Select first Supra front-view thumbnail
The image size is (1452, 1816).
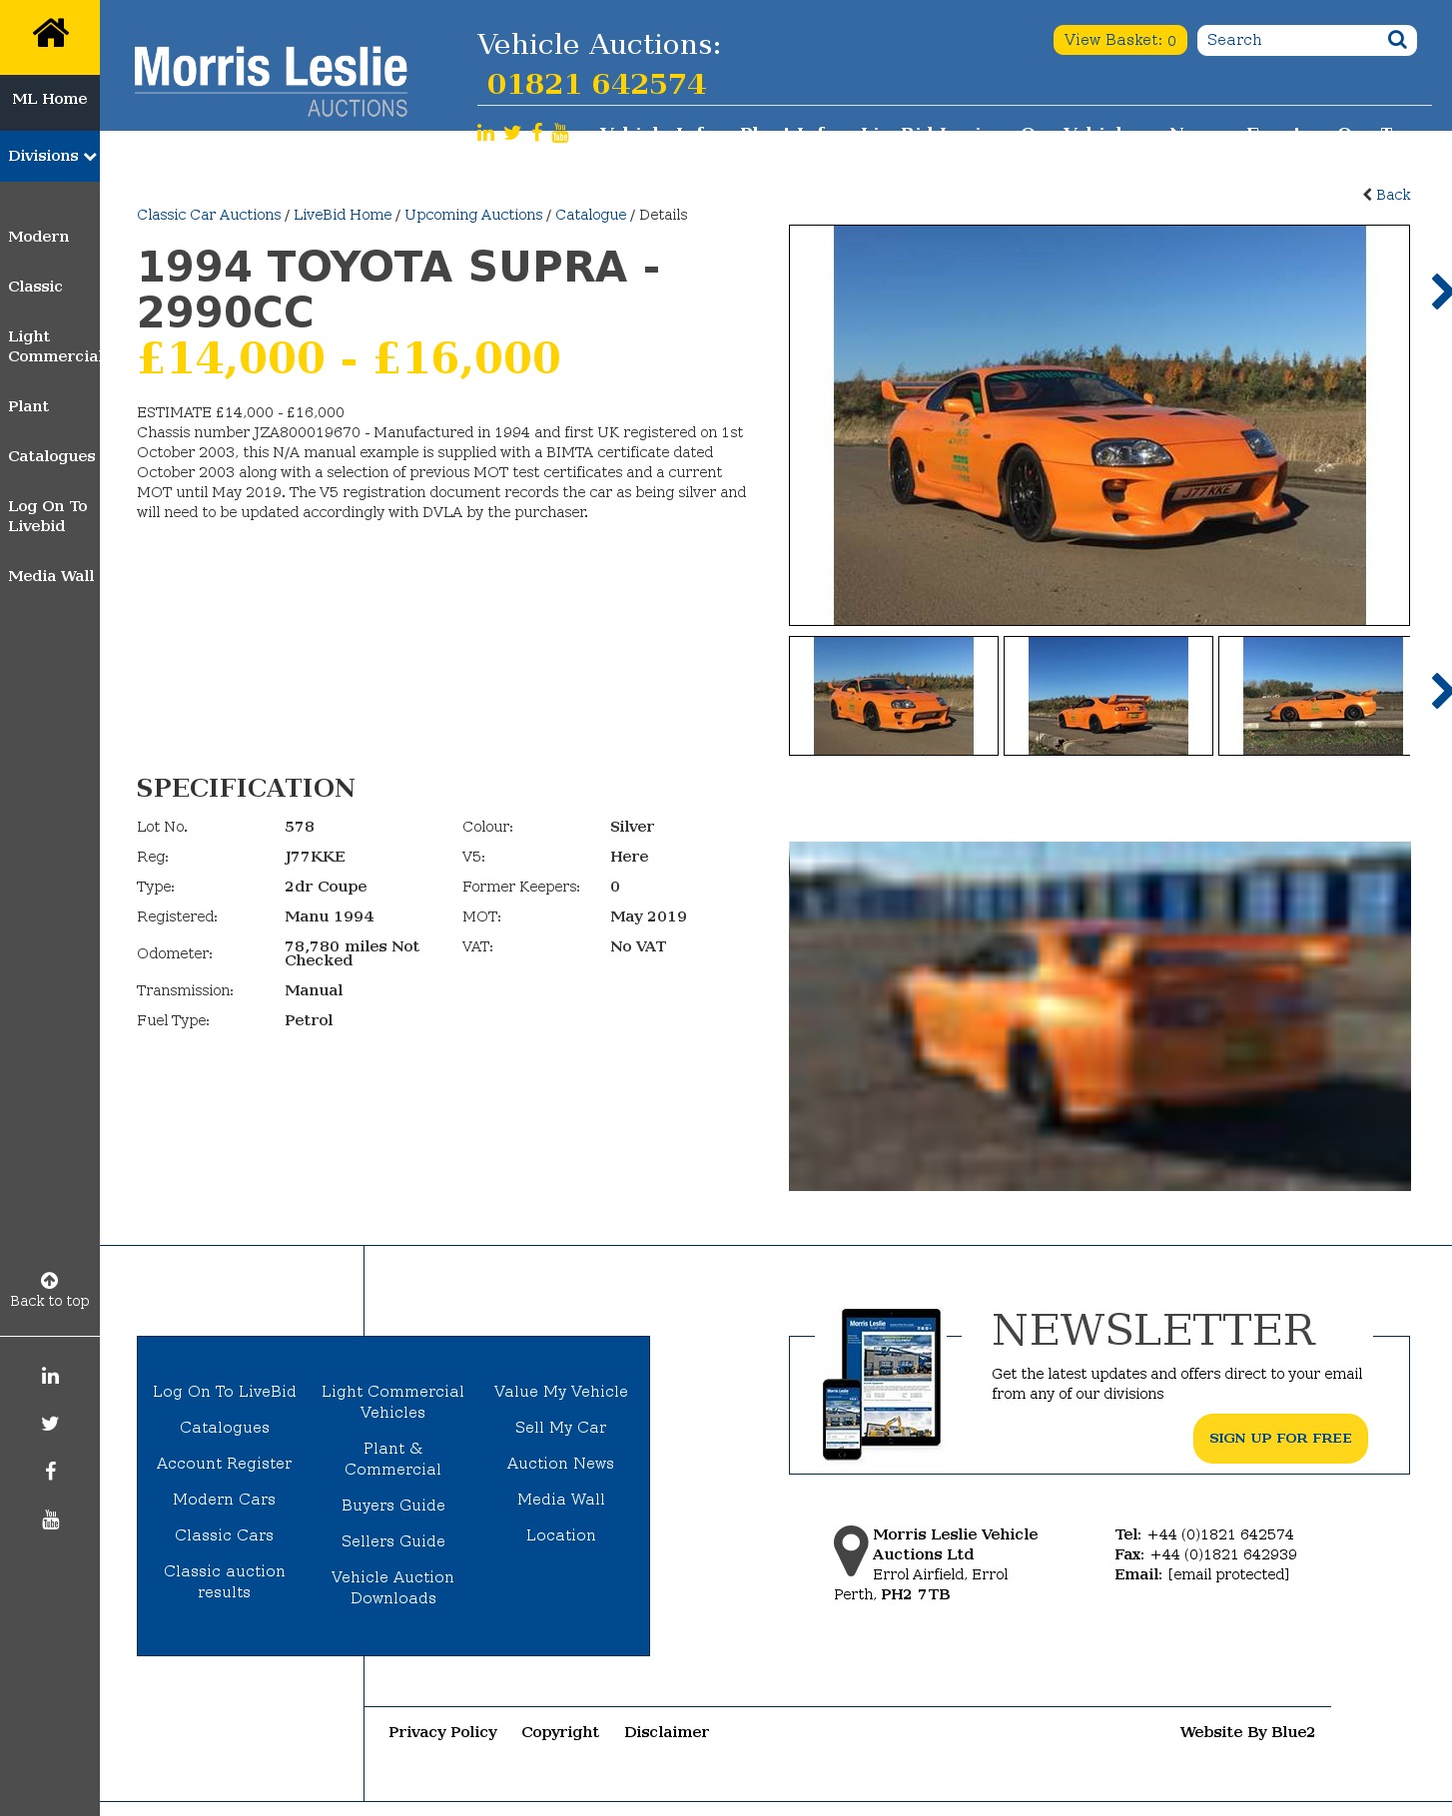pos(894,696)
